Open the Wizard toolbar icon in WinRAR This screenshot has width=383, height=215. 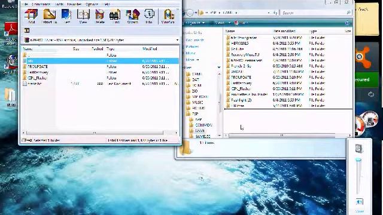tap(133, 16)
